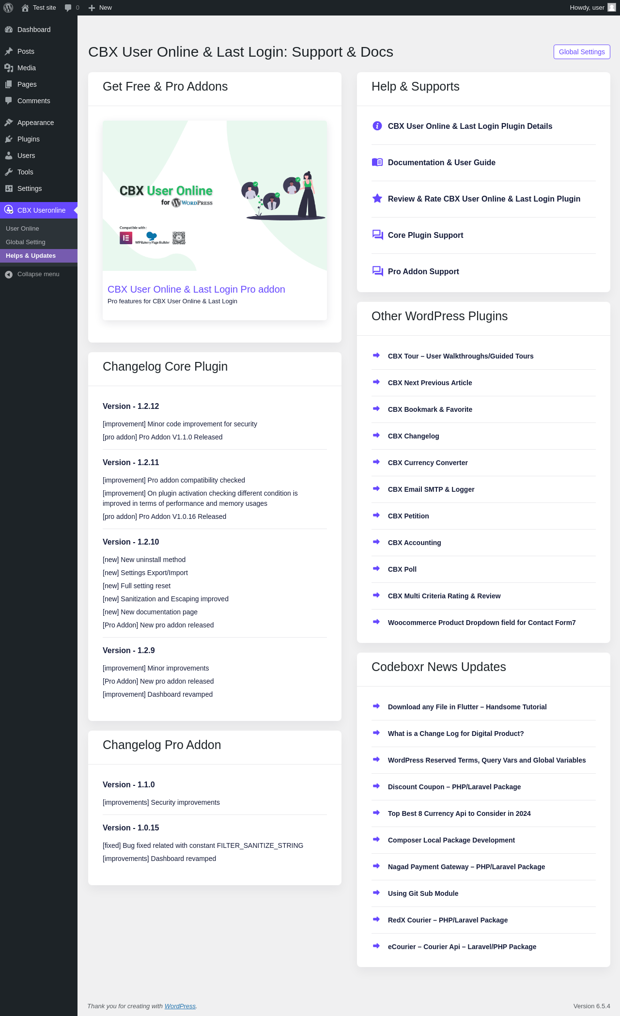This screenshot has height=1016, width=620.
Task: Click the WordPress link in the footer
Action: pyautogui.click(x=180, y=1006)
